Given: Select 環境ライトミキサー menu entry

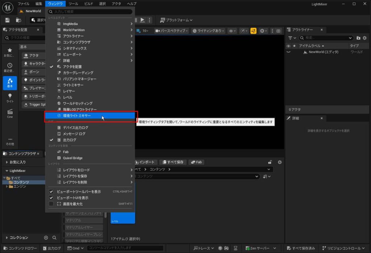Looking at the screenshot, I should click(x=77, y=116).
